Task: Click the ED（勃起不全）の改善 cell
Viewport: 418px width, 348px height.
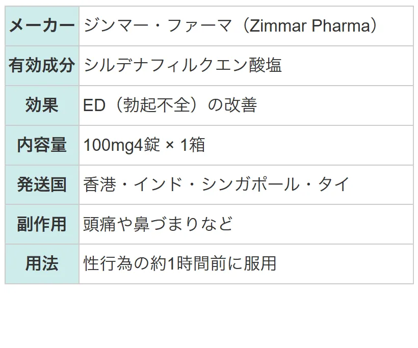Action: point(246,105)
